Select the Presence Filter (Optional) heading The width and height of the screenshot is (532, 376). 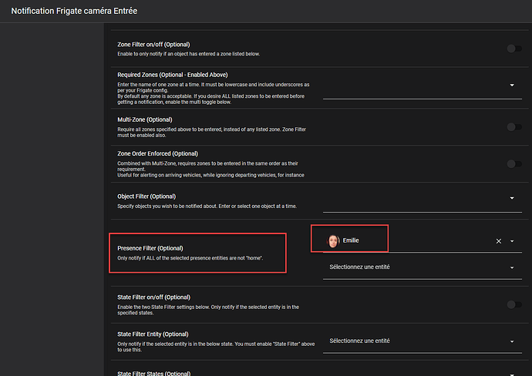click(x=150, y=249)
